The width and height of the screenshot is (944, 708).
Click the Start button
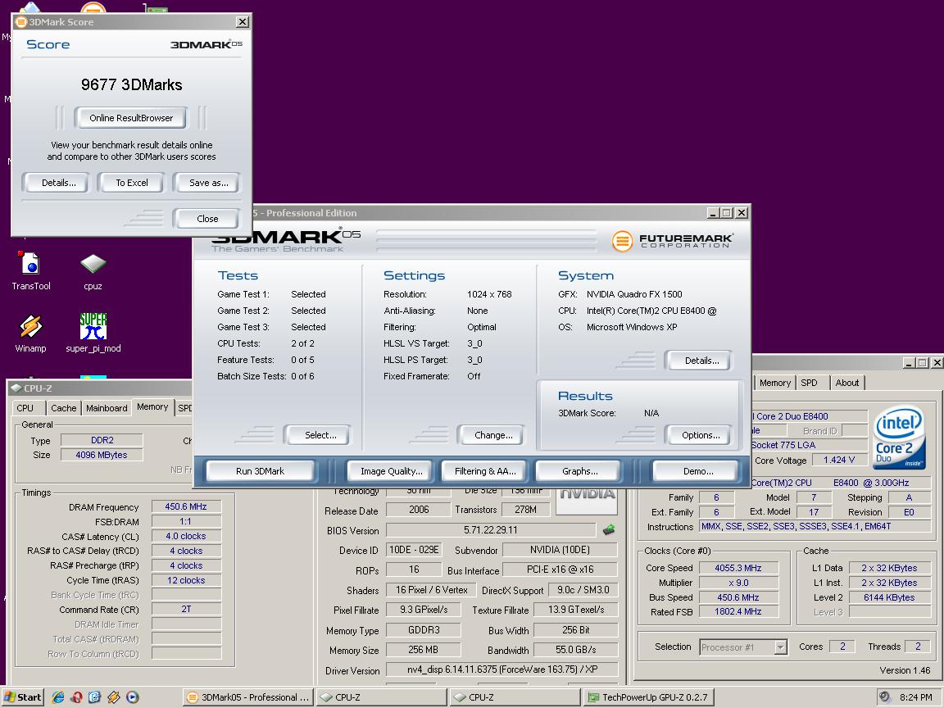(23, 697)
